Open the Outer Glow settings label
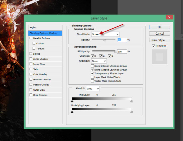The image size is (183, 141). 39,90
